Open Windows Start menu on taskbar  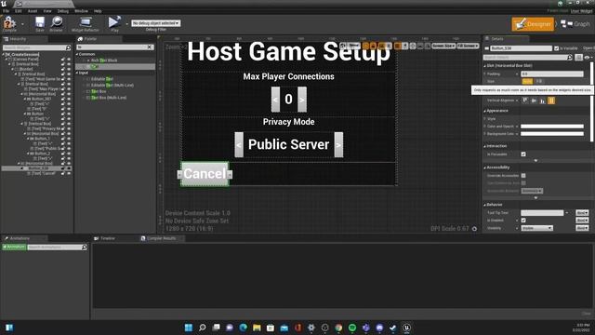pyautogui.click(x=188, y=328)
